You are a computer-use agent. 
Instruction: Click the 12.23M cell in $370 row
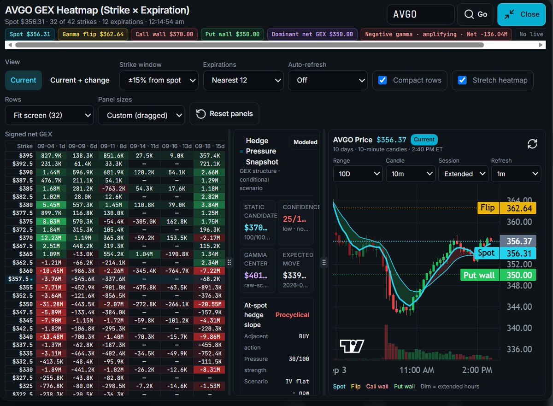click(x=51, y=238)
